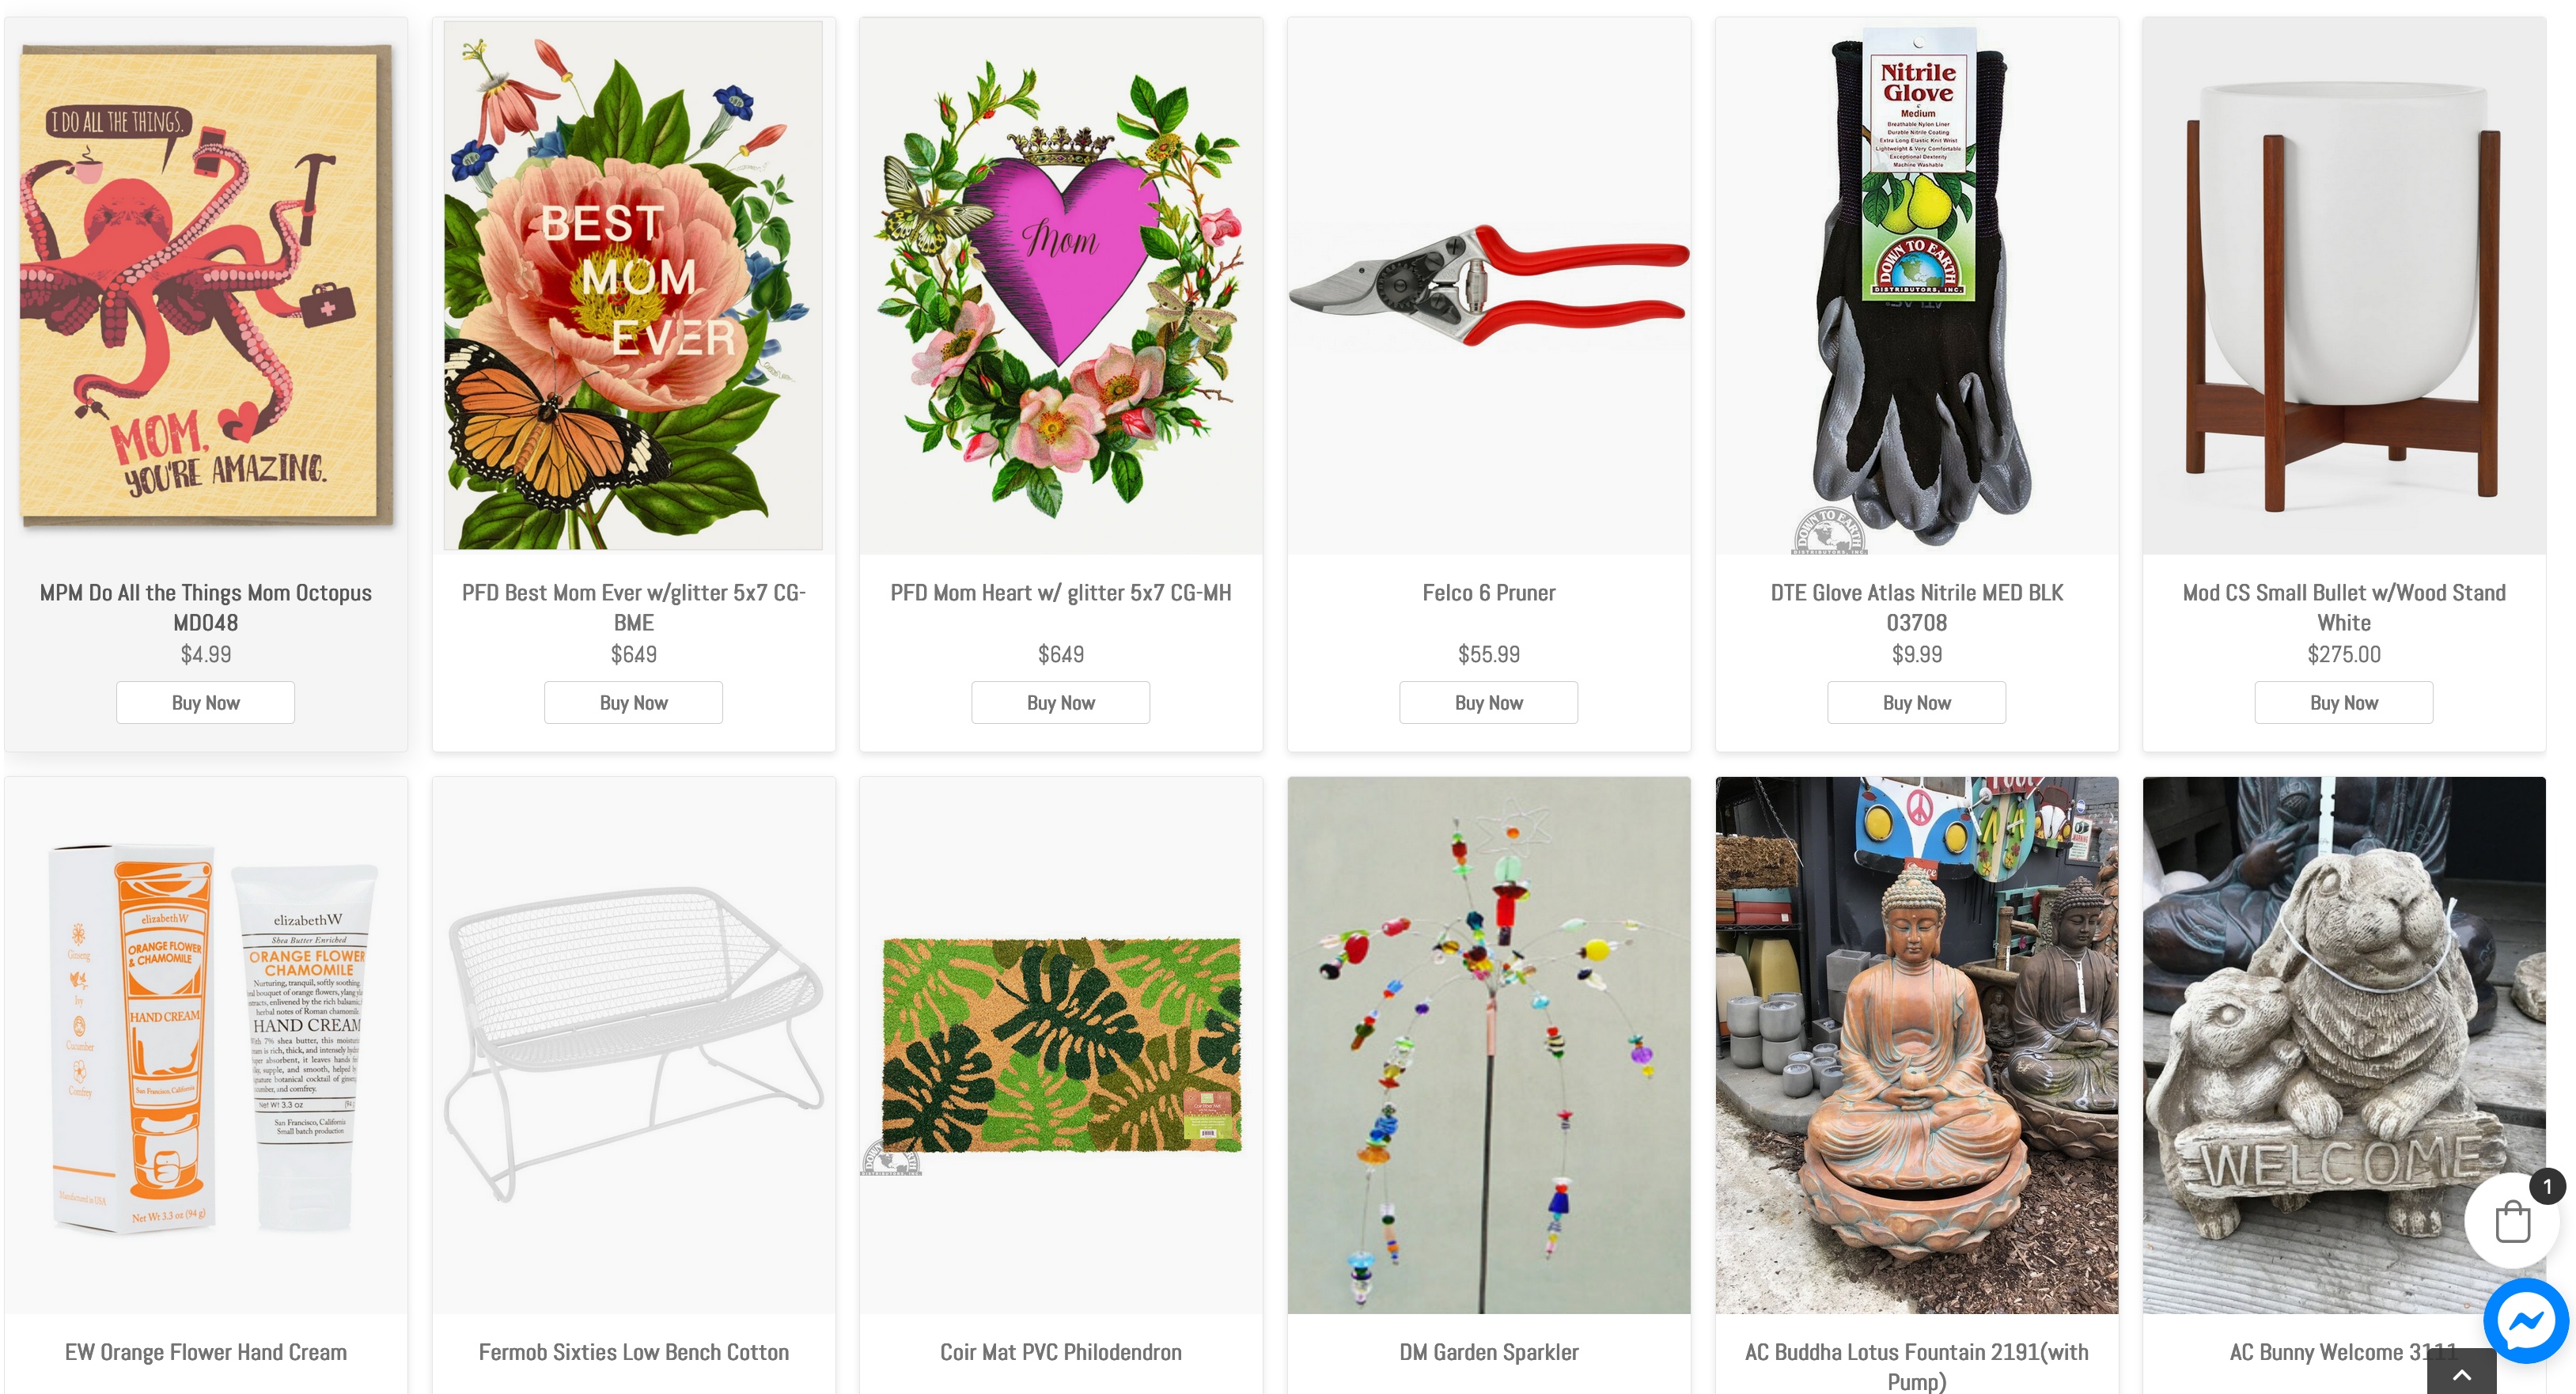Viewport: 2576px width, 1394px height.
Task: Open the Fermob white bench image
Action: click(x=633, y=1045)
